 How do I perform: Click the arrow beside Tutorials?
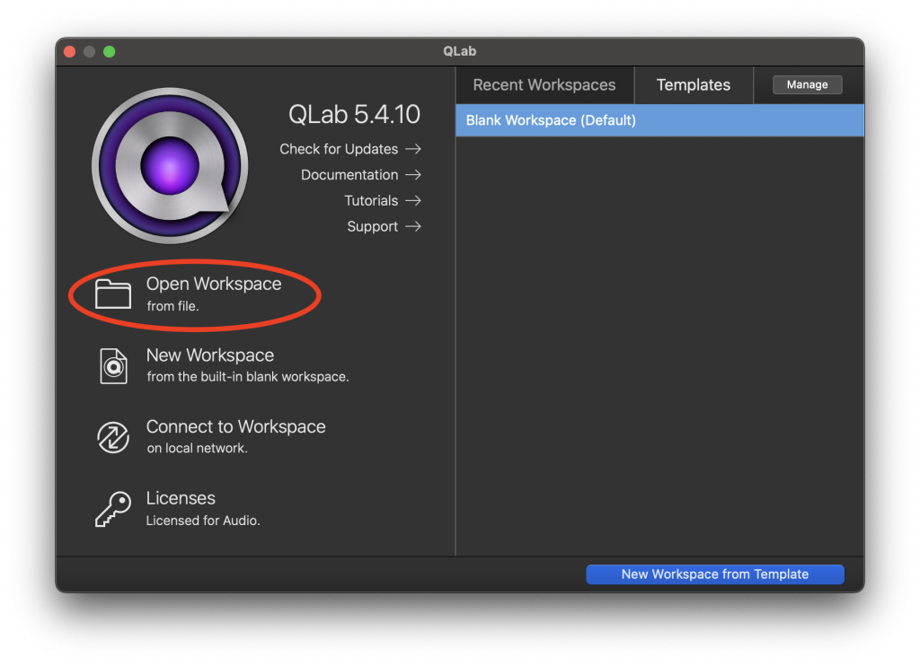pos(413,200)
